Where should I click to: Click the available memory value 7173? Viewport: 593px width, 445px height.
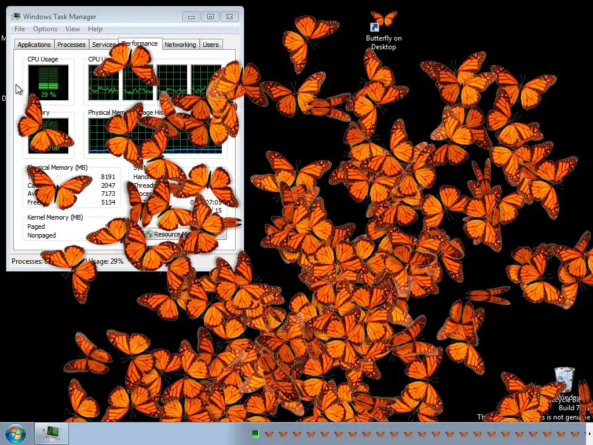[x=108, y=194]
